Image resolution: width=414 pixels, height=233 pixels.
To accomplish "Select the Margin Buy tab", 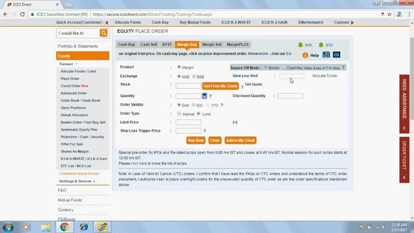I will pos(187,45).
